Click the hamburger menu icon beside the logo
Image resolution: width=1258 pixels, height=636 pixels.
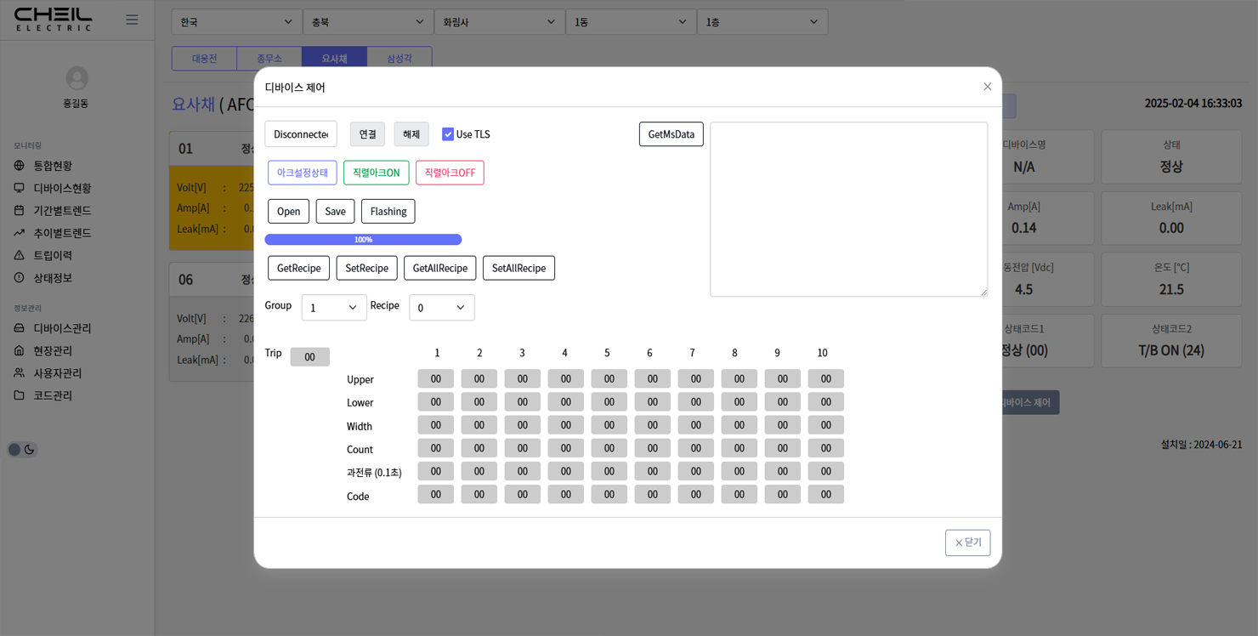pyautogui.click(x=132, y=20)
